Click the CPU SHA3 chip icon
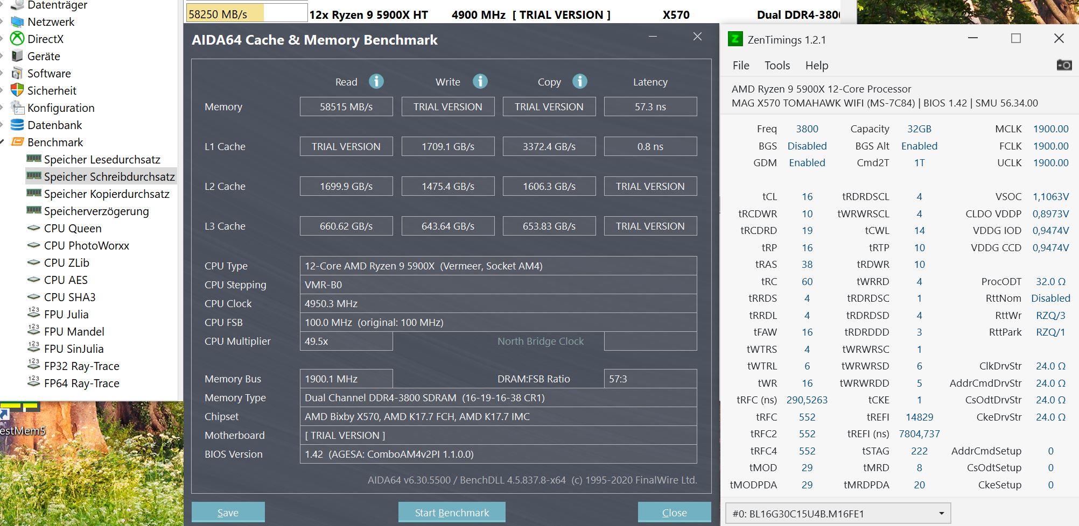The height and width of the screenshot is (526, 1079). [x=34, y=297]
